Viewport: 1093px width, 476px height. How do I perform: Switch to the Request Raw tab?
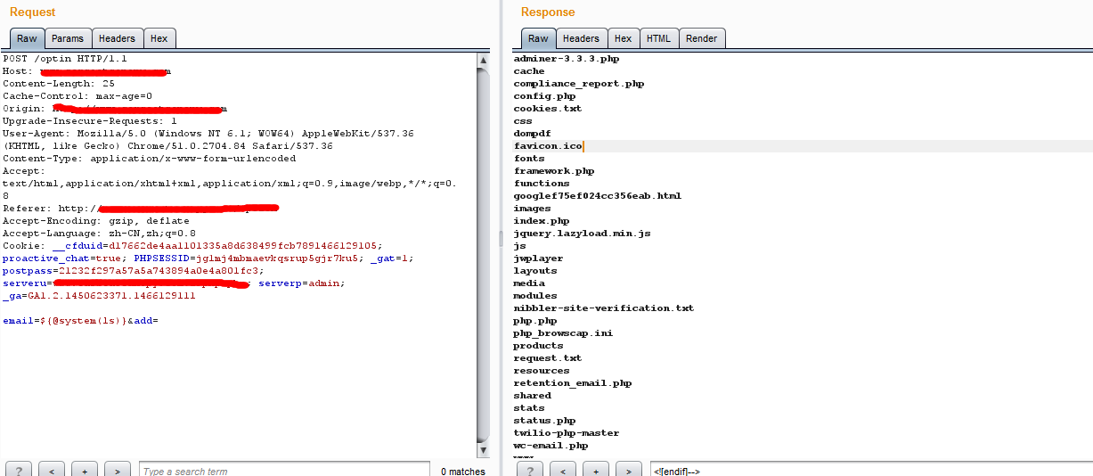[x=27, y=38]
